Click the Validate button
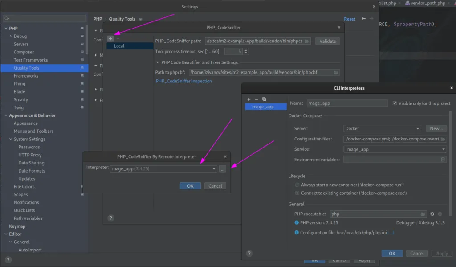 [x=327, y=41]
